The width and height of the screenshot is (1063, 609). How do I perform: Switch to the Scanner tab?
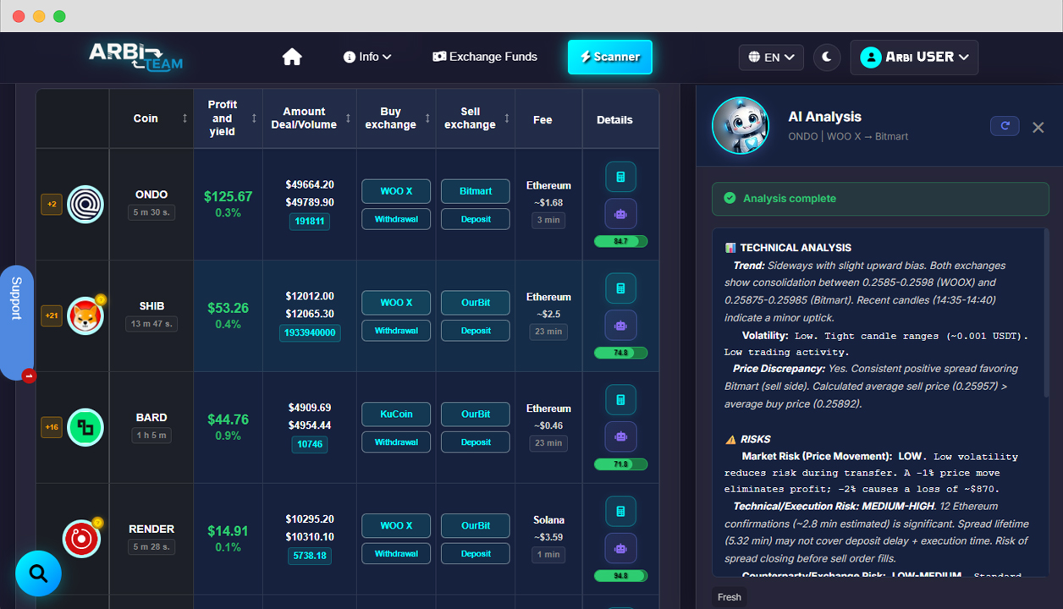coord(609,57)
